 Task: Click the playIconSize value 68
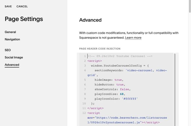click(122, 94)
